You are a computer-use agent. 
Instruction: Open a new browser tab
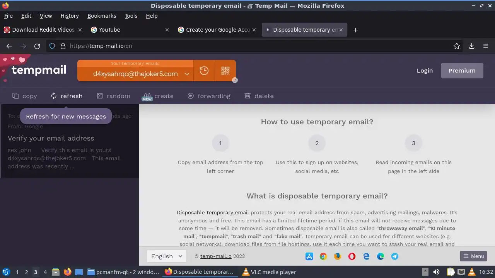[355, 30]
